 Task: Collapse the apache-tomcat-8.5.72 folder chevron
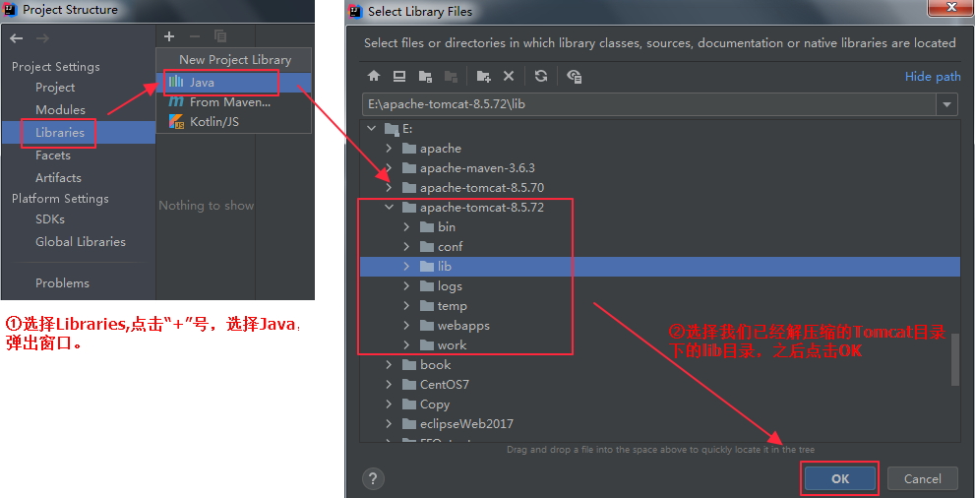[x=390, y=207]
